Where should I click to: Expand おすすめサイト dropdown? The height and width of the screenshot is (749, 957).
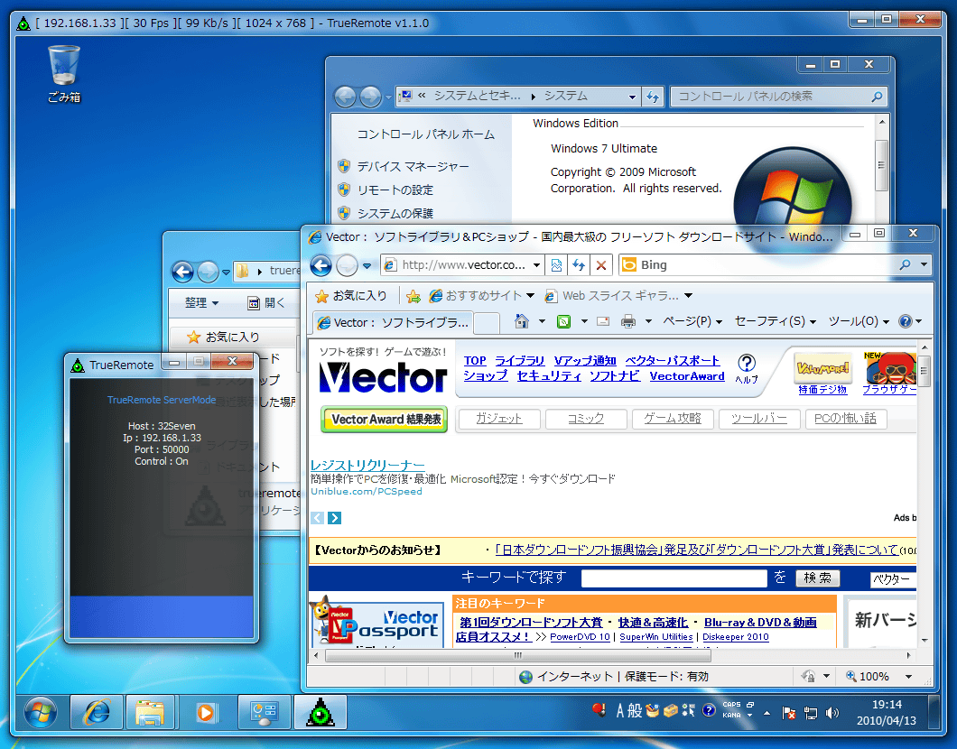pos(530,296)
